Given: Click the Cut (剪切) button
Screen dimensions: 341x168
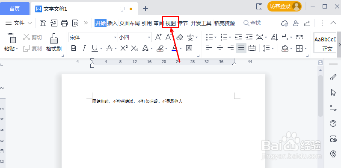Looking at the screenshot, I should (33, 37).
